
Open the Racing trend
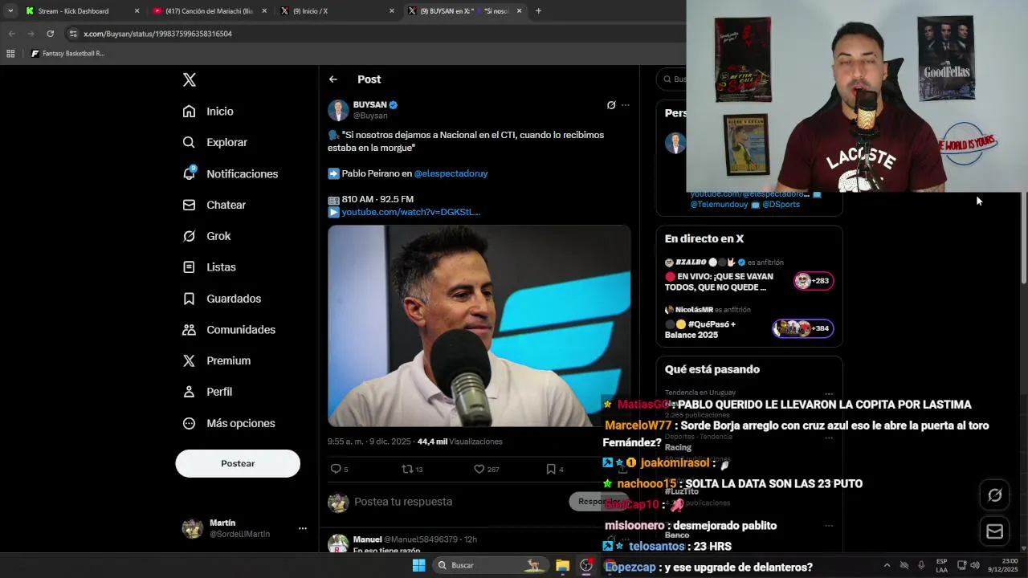(678, 447)
